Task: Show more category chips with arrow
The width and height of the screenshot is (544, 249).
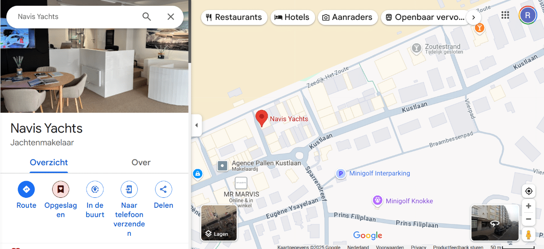Action: tap(473, 18)
